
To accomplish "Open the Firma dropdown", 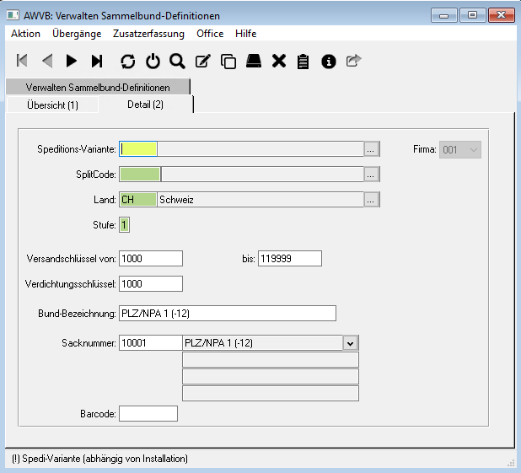I will coord(473,149).
